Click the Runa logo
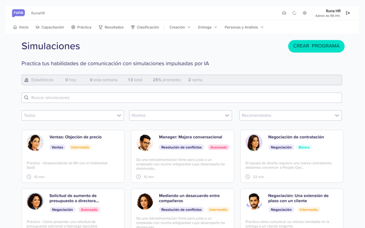Image resolution: width=365 pixels, height=228 pixels. (18, 13)
